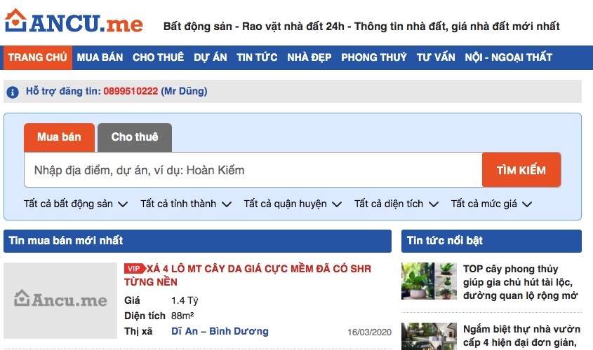Open the Tất cả diện tích dropdown

tap(397, 204)
